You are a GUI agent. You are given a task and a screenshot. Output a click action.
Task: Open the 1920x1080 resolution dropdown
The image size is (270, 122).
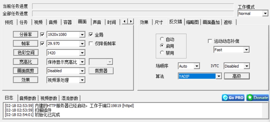click(x=82, y=35)
